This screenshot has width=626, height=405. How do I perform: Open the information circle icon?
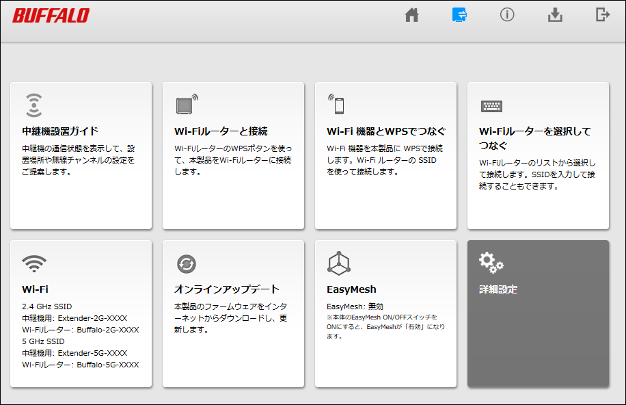(507, 15)
